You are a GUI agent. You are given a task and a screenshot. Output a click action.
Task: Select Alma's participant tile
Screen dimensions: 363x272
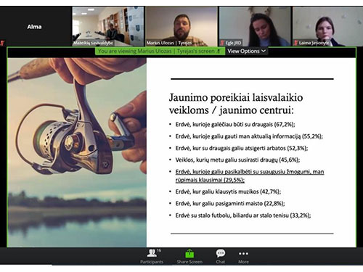coord(36,27)
